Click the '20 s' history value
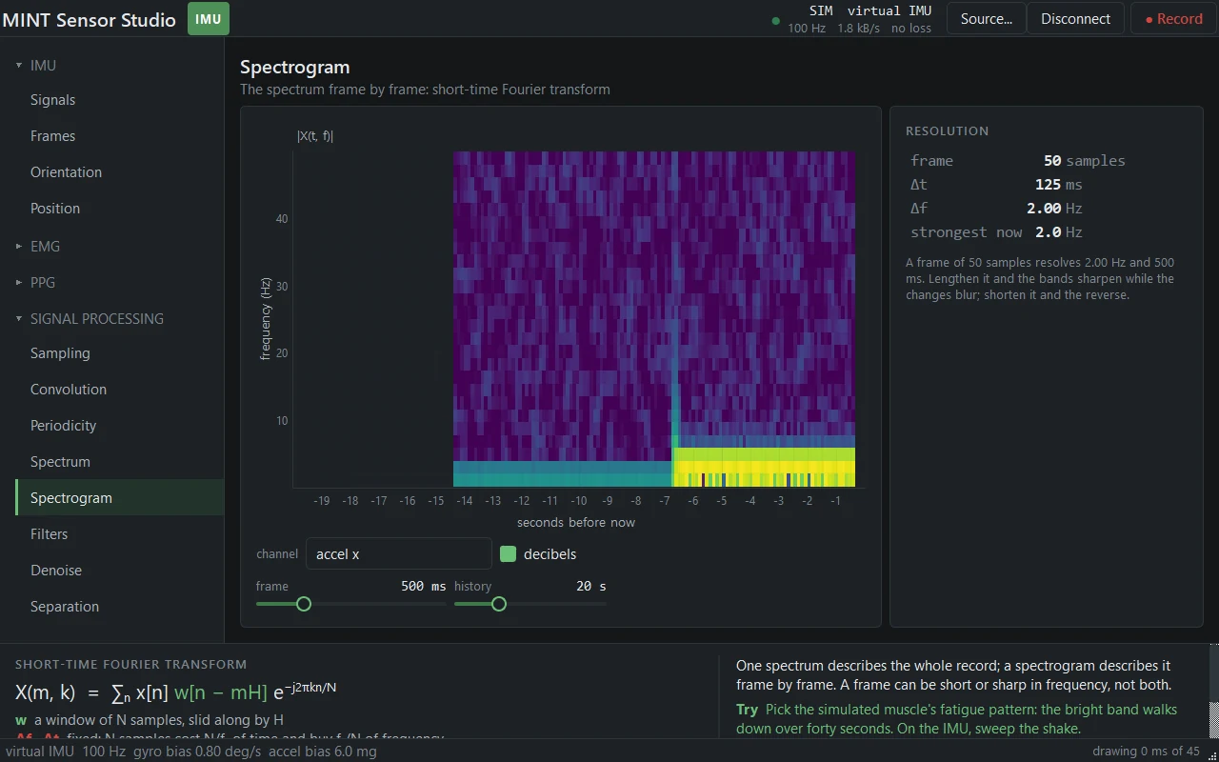The height and width of the screenshot is (762, 1219). (x=591, y=586)
